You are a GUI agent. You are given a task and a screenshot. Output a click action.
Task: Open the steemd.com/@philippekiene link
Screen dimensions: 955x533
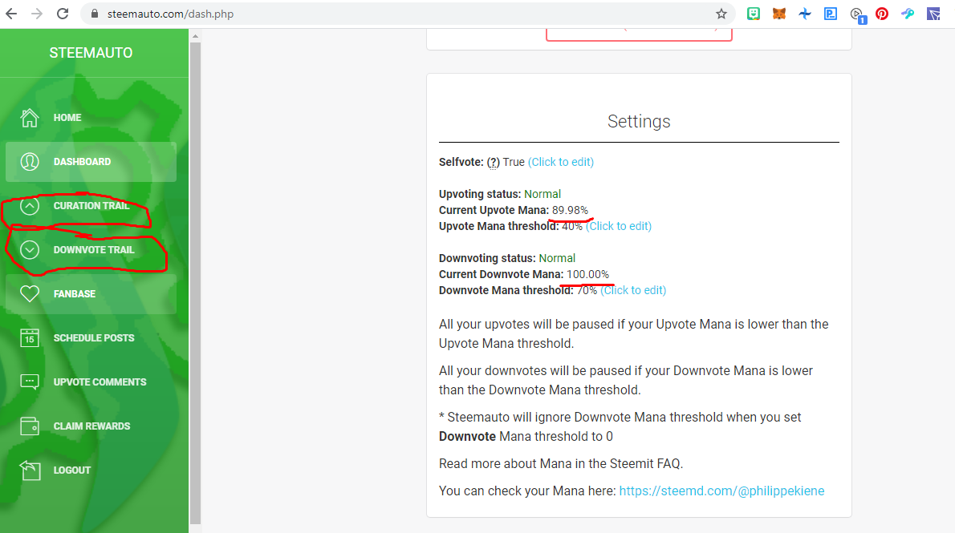click(x=721, y=491)
